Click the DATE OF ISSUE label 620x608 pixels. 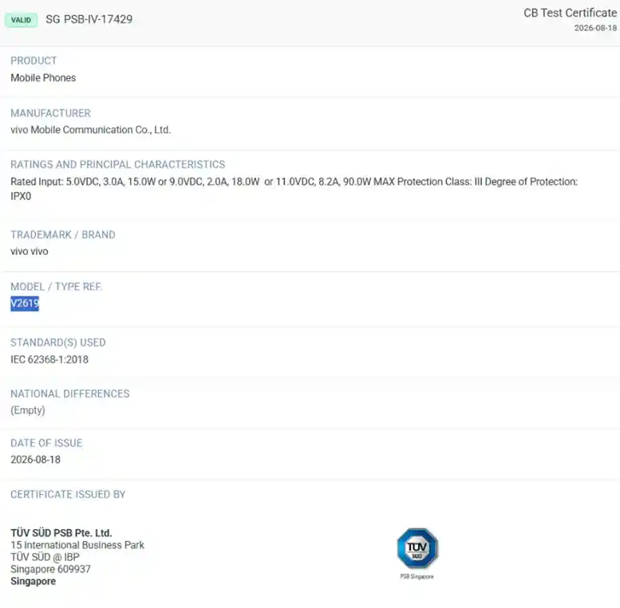46,443
